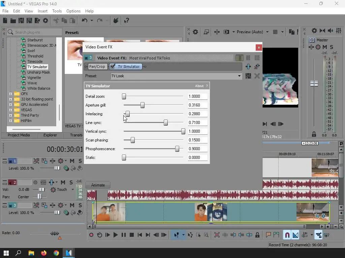Click About link in TV Simulator
Screen dimensions: 345x258
[199, 86]
